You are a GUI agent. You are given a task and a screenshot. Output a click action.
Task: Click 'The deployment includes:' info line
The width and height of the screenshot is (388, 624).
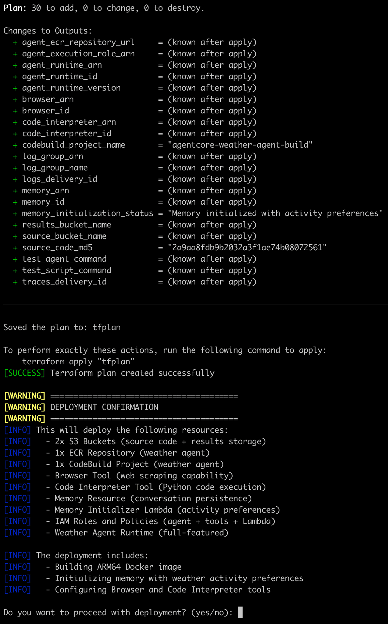pos(92,556)
